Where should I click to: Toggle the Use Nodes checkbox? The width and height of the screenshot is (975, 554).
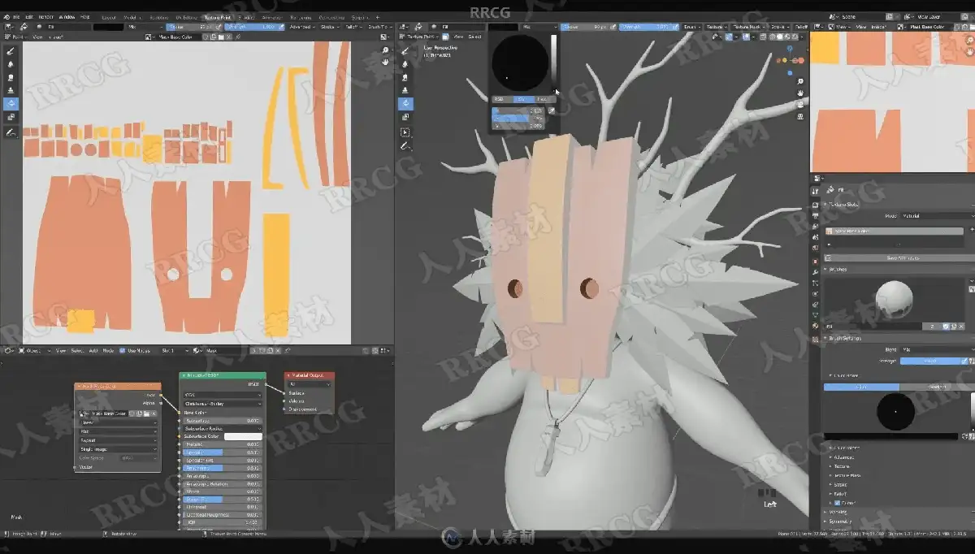(x=123, y=350)
